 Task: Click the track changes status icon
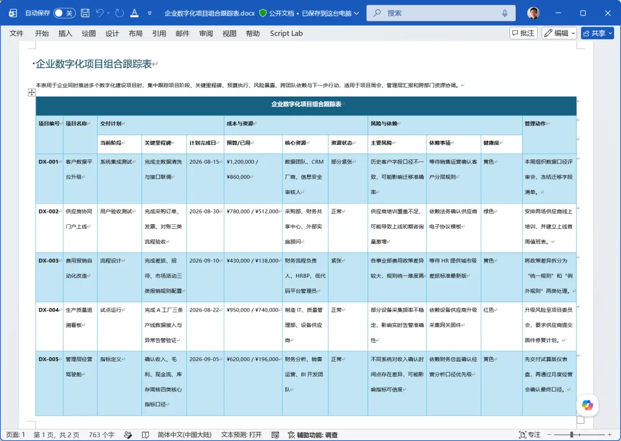click(128, 435)
